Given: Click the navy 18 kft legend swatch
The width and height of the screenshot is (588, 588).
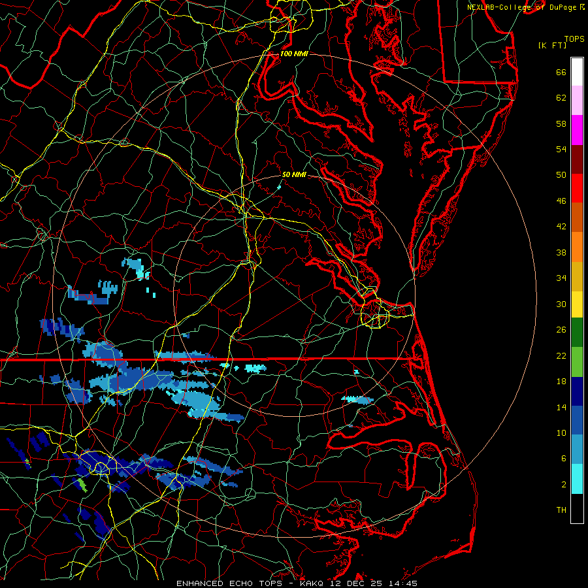Looking at the screenshot, I should click(577, 391).
